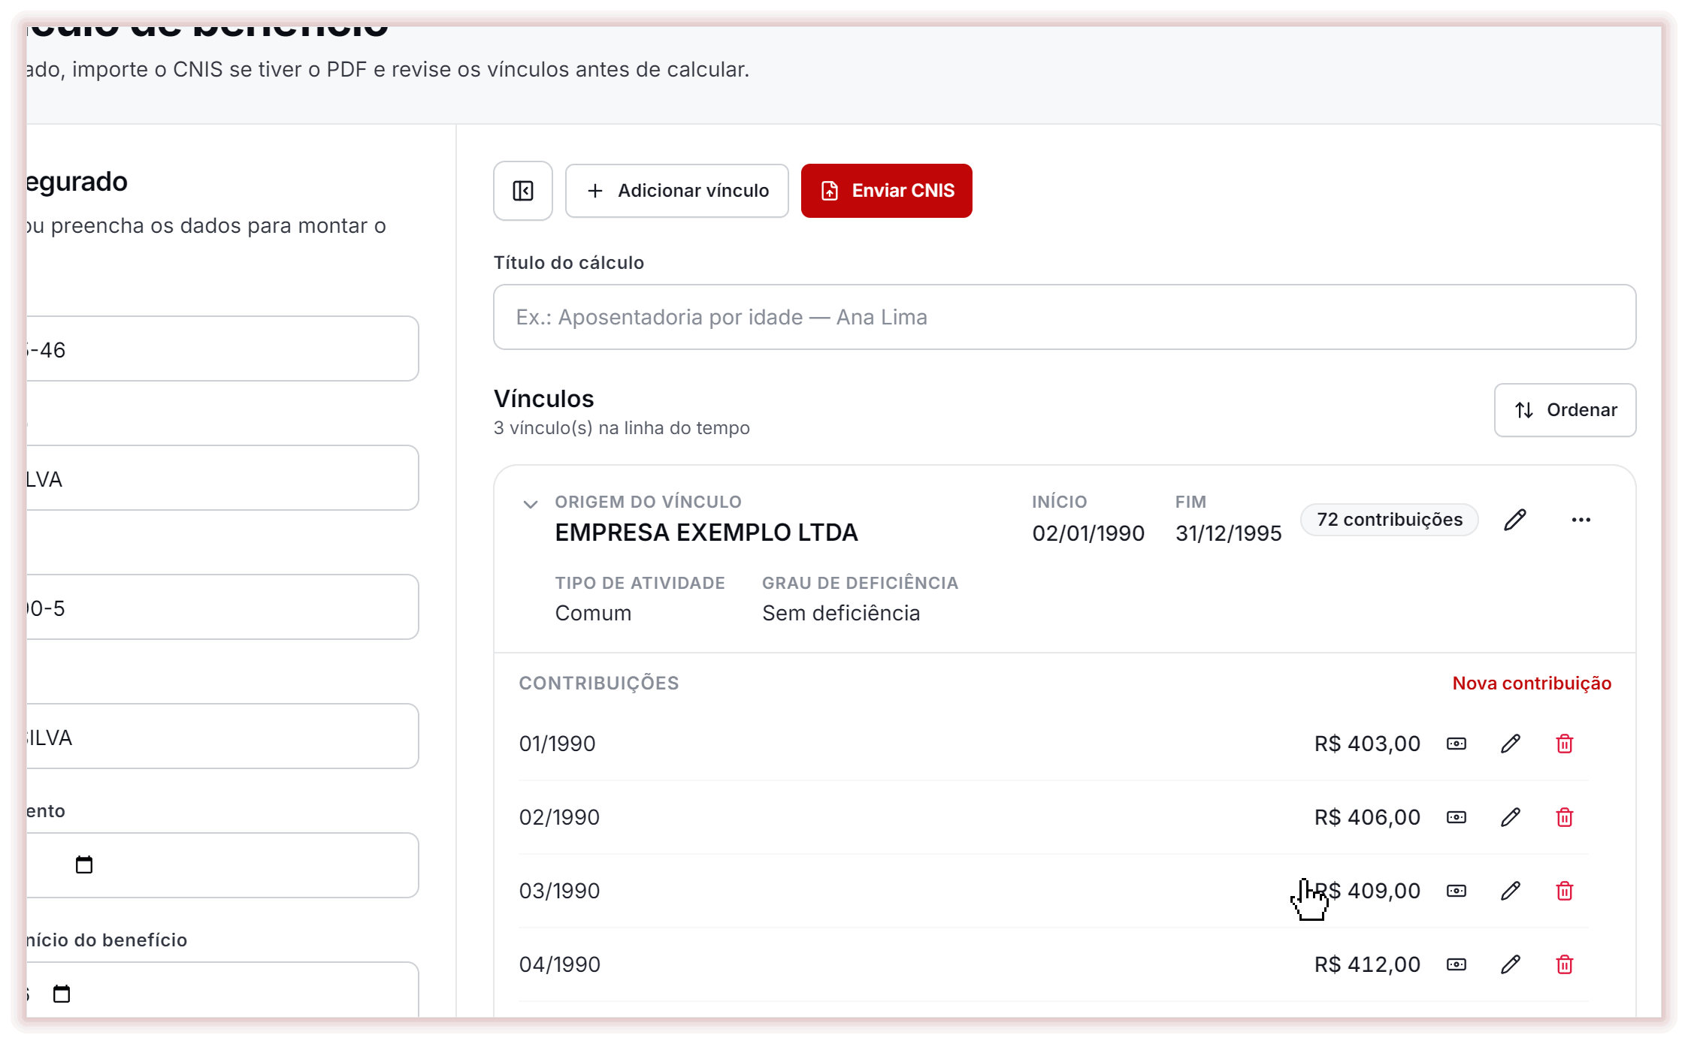Screen dimensions: 1688x1044
Task: Delete the 01/1990 contribution
Action: 1565,744
